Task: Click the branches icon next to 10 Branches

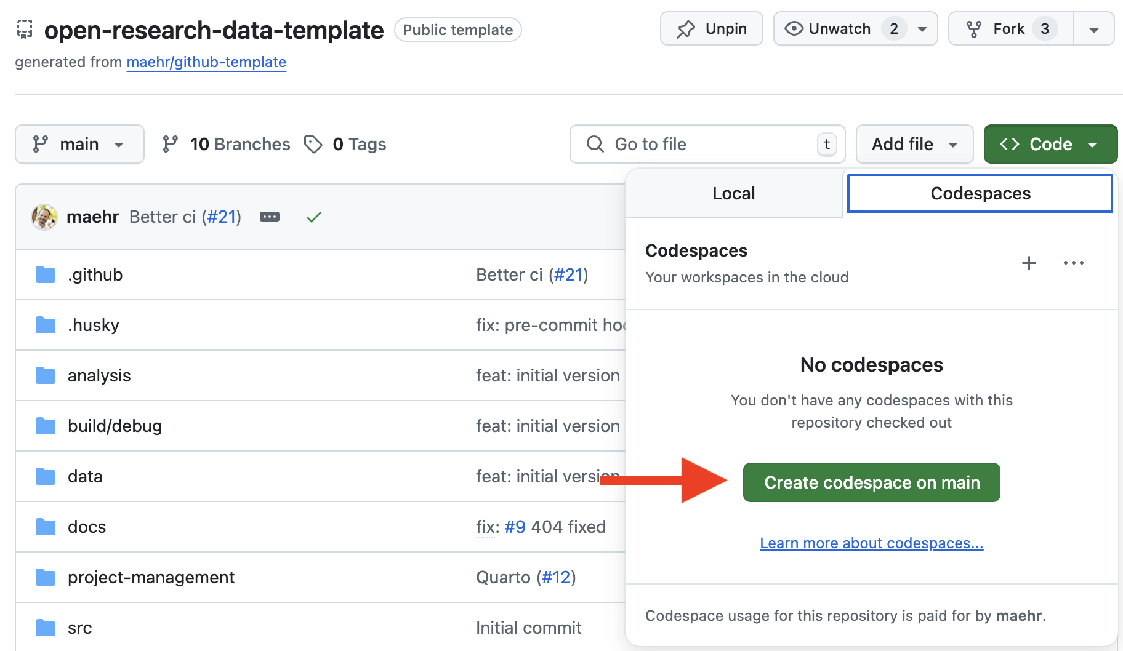Action: click(x=170, y=144)
